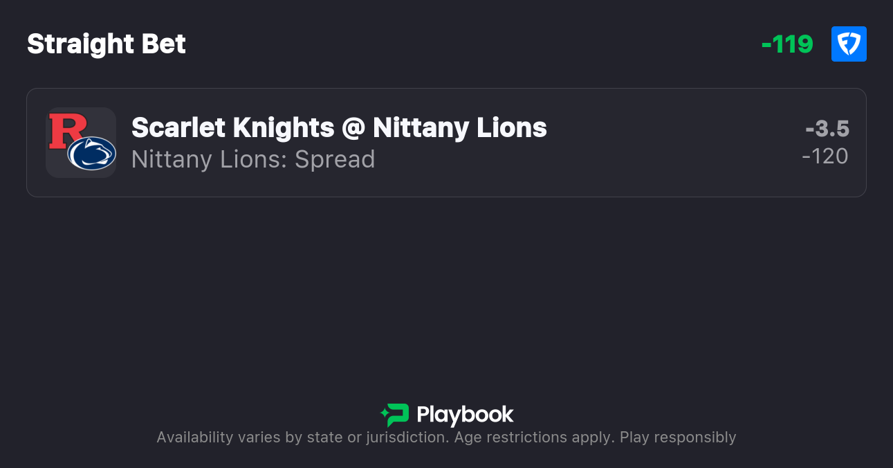Screen dimensions: 893x468
Task: Click the Penn State lion logo
Action: click(91, 154)
